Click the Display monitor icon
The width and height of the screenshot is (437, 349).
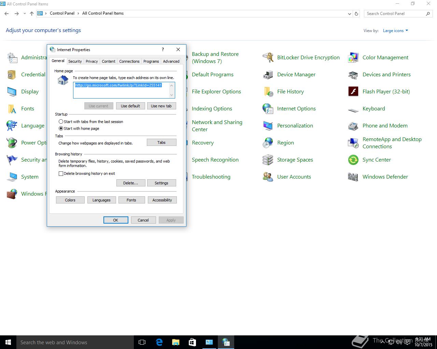[x=12, y=92]
